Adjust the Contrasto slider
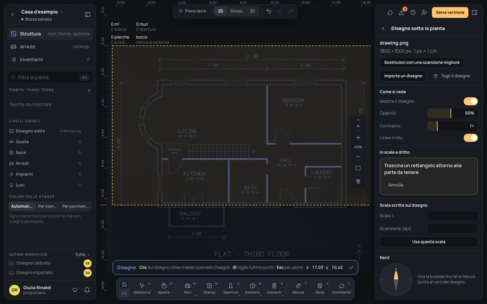 (453, 126)
